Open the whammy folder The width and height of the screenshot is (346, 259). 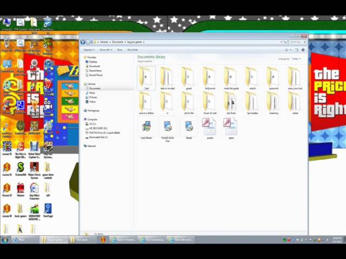point(274,103)
